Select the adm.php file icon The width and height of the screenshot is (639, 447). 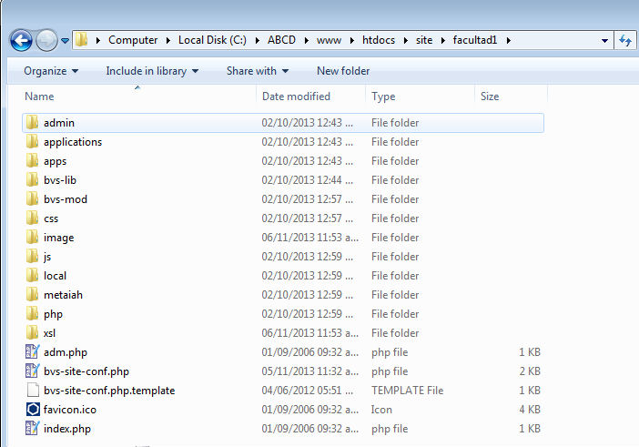tap(33, 352)
